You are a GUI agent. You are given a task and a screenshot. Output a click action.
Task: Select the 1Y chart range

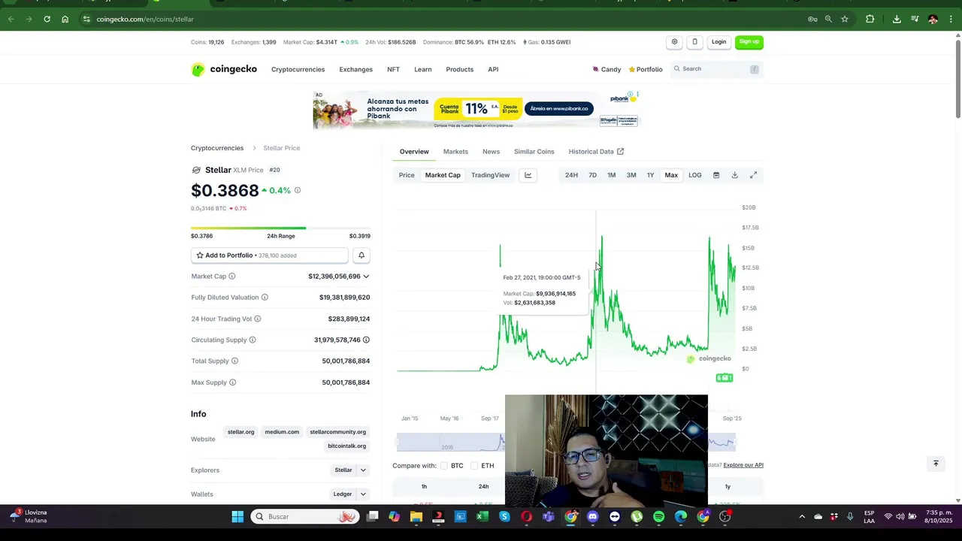tap(651, 175)
